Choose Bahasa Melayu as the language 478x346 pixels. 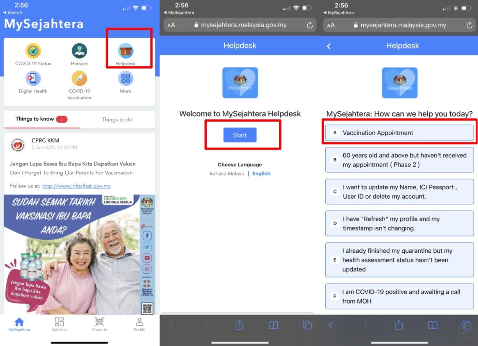tap(227, 174)
